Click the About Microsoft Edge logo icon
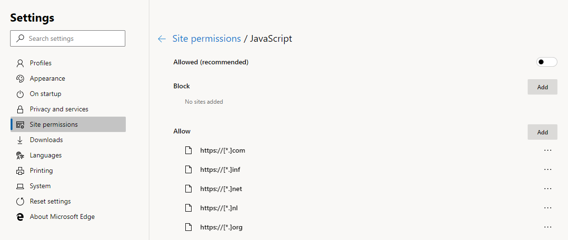The image size is (568, 240). coord(20,217)
